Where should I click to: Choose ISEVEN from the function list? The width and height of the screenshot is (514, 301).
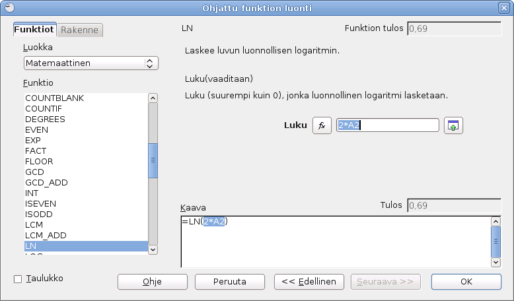(39, 204)
